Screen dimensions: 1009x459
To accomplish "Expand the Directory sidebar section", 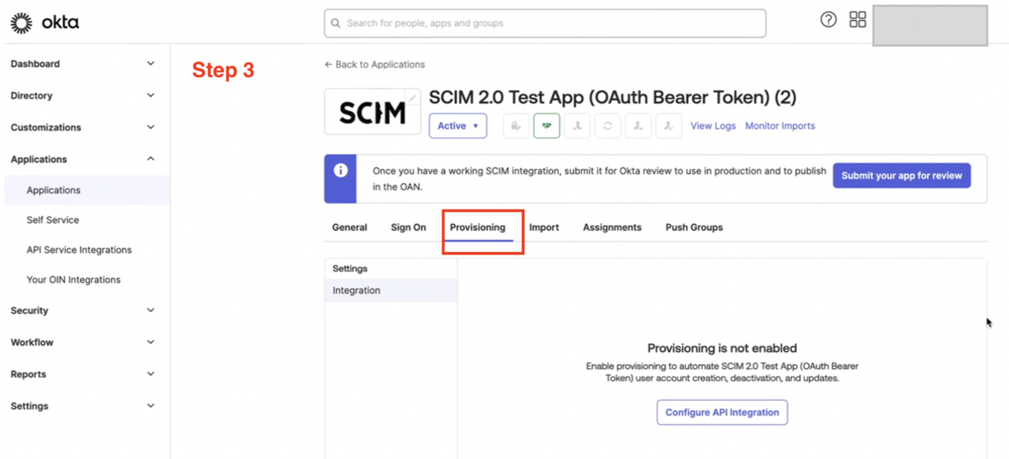I will 150,95.
